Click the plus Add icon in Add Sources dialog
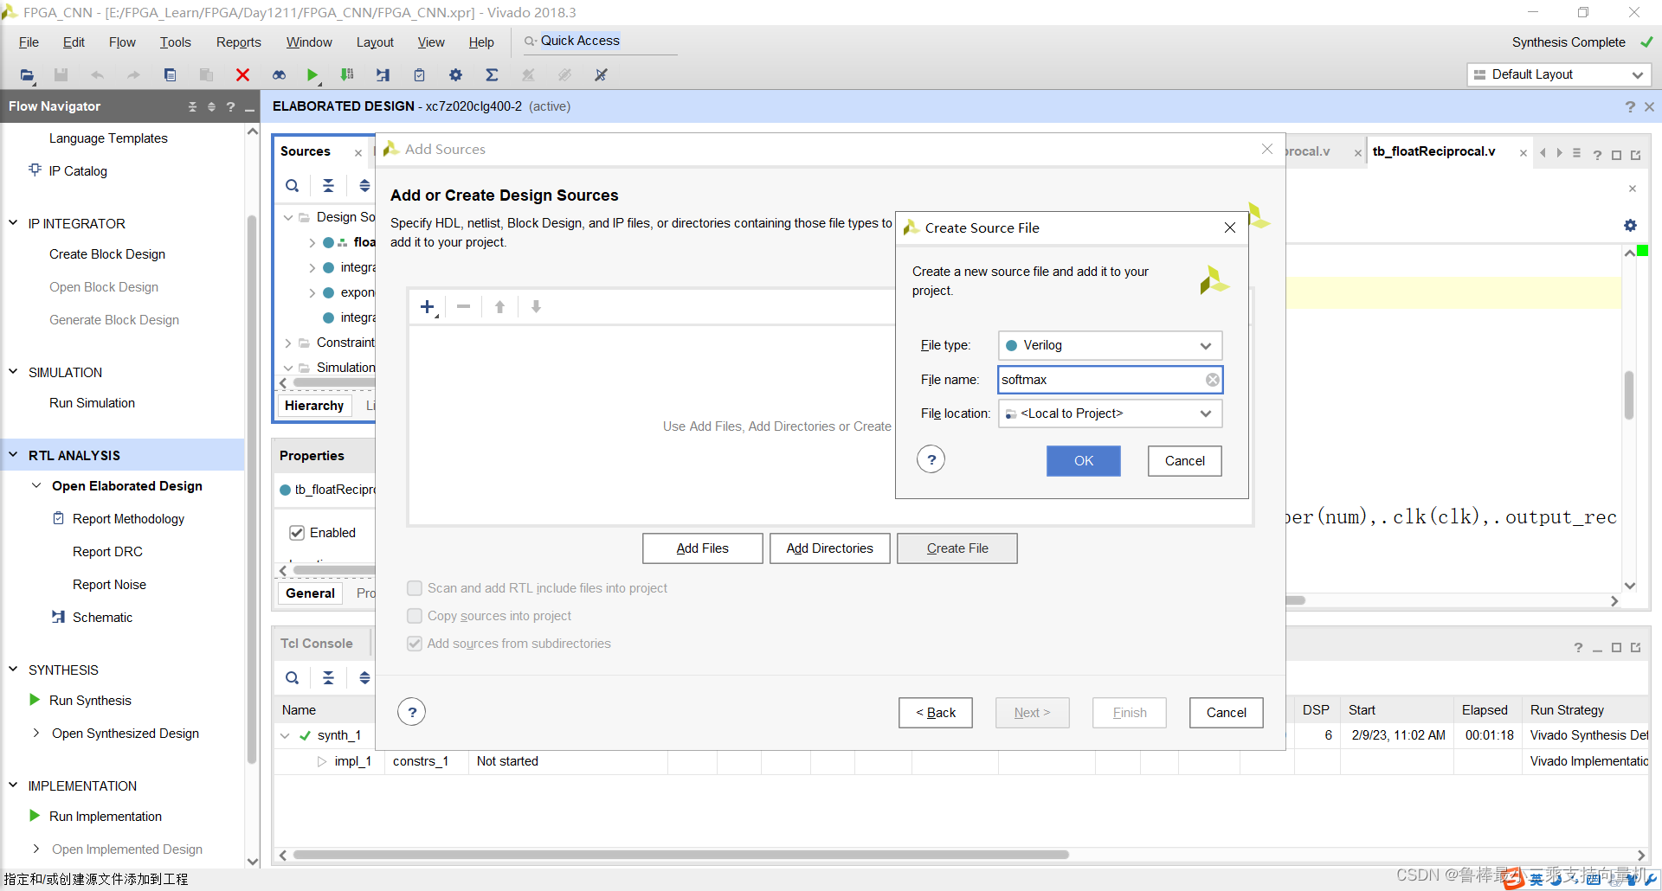1662x891 pixels. point(427,307)
